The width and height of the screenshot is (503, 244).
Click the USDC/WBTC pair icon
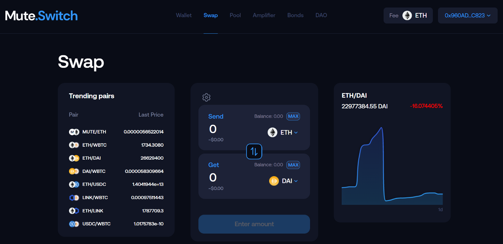point(74,224)
